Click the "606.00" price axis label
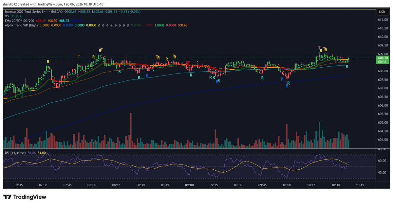 tap(383, 105)
